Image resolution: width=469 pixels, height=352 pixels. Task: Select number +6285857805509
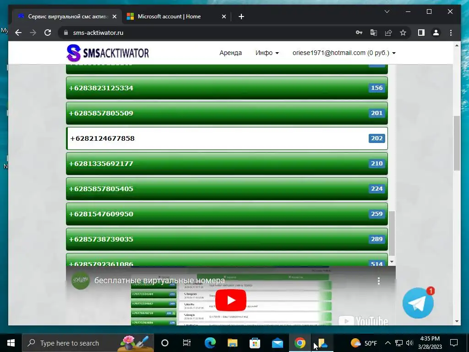point(227,113)
